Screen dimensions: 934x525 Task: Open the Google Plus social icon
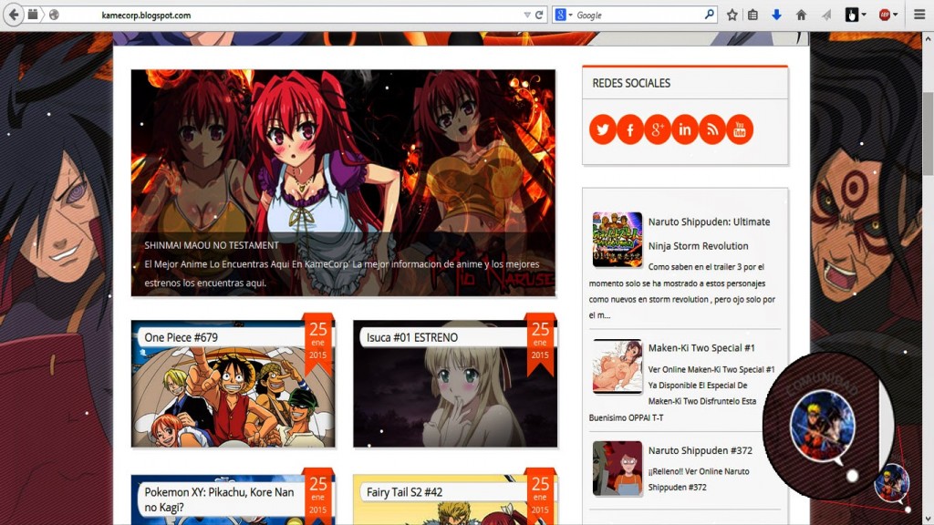658,129
